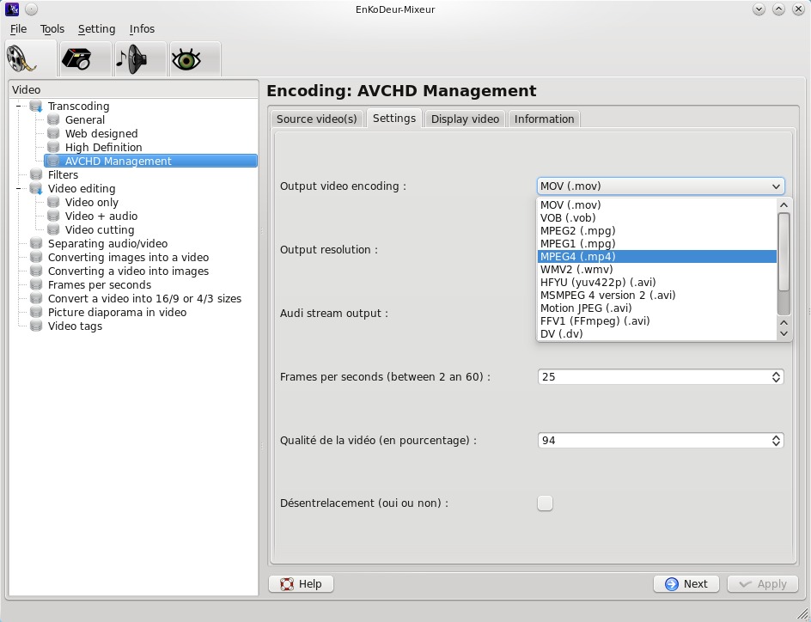Choose DV (.dv) in the dropdown list

(657, 334)
